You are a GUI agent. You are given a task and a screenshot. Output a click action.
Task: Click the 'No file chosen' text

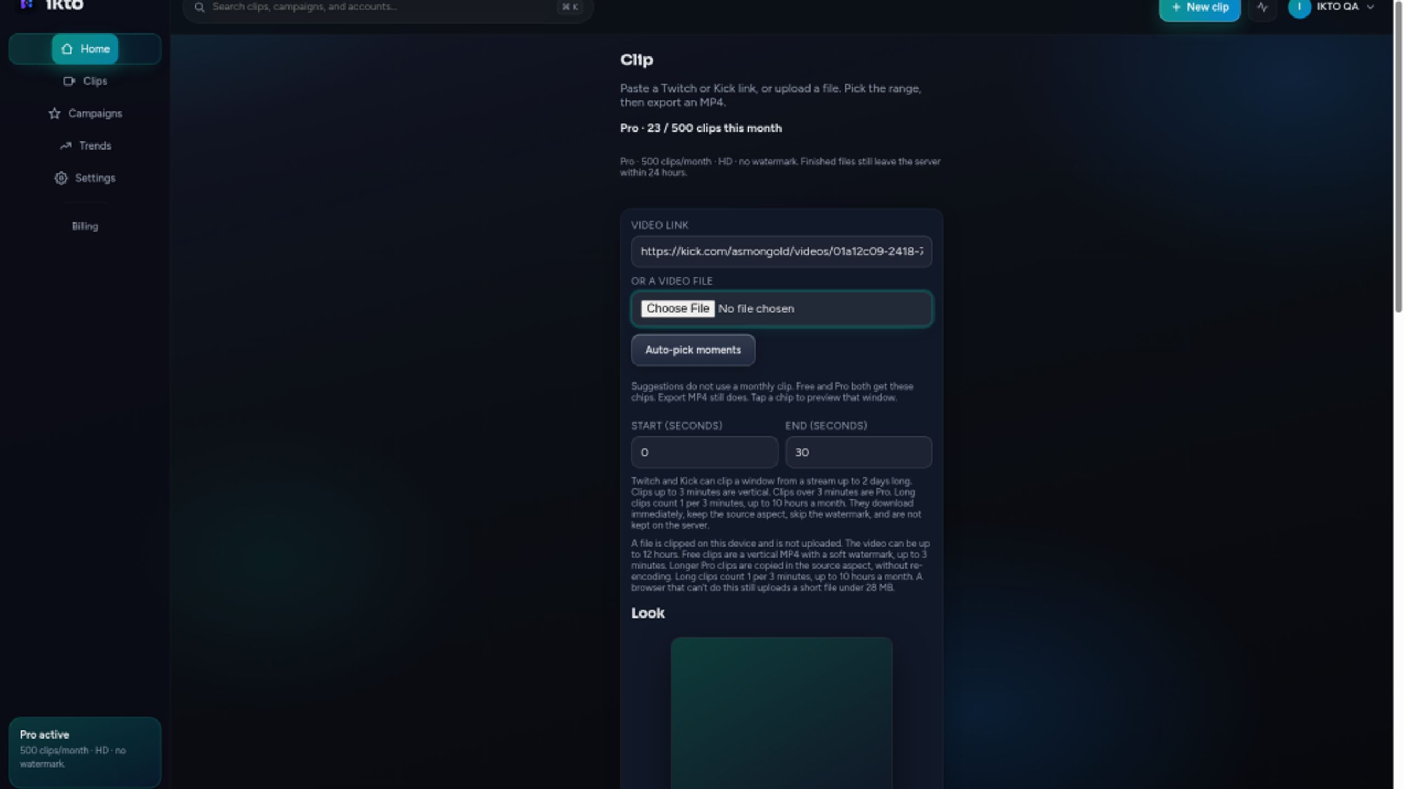(x=756, y=309)
